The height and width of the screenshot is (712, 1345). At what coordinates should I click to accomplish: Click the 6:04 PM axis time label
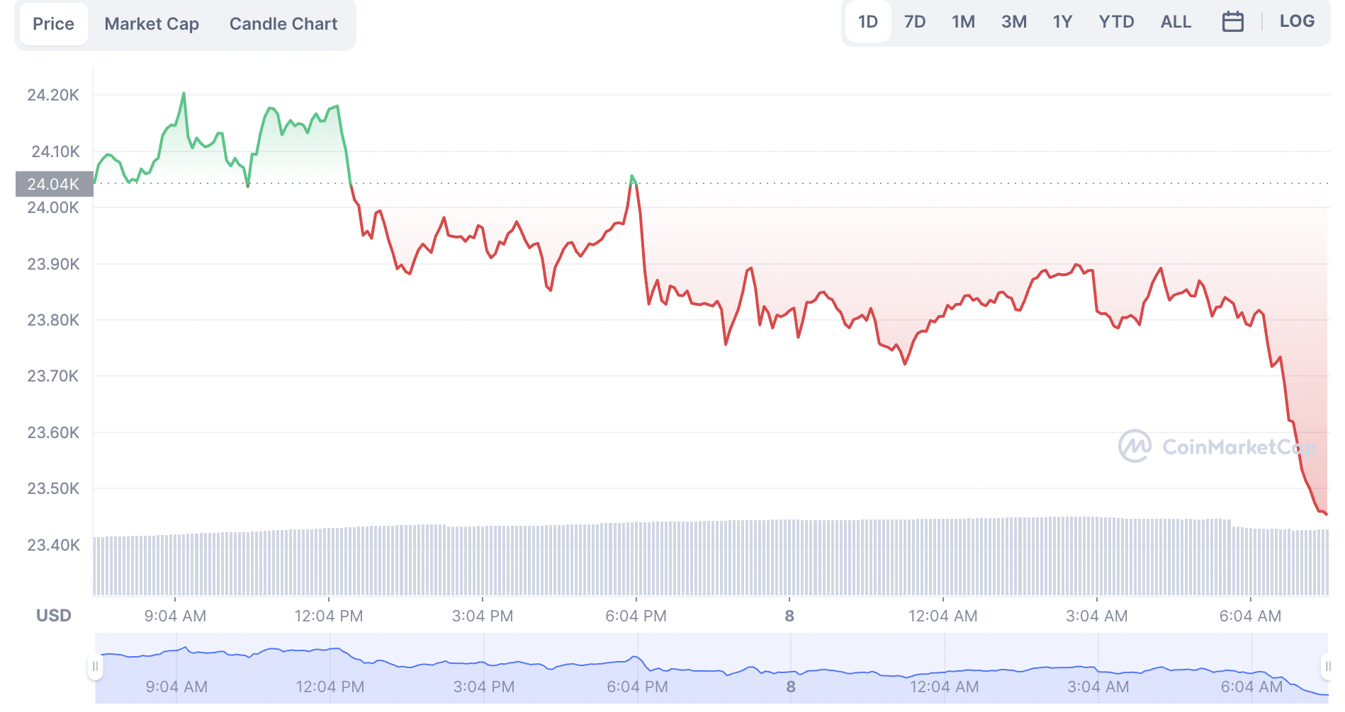coord(636,616)
